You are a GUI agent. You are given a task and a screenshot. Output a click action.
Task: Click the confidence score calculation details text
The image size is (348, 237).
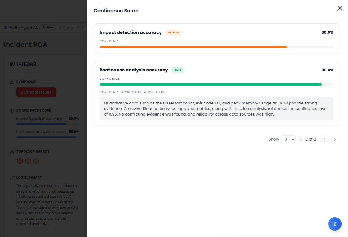pyautogui.click(x=216, y=109)
